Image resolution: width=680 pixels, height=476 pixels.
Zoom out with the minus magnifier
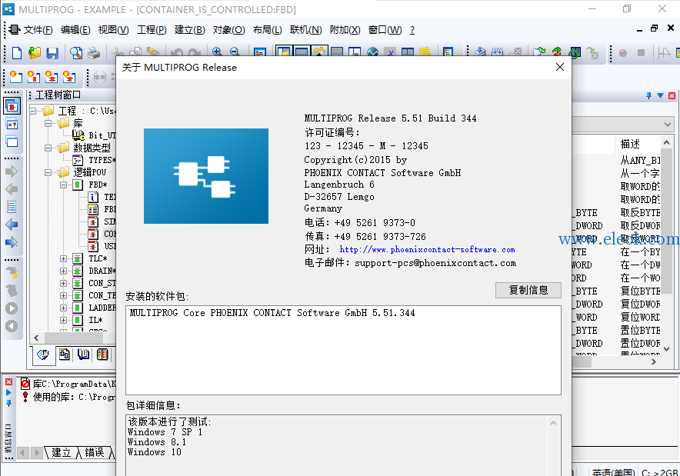(235, 52)
